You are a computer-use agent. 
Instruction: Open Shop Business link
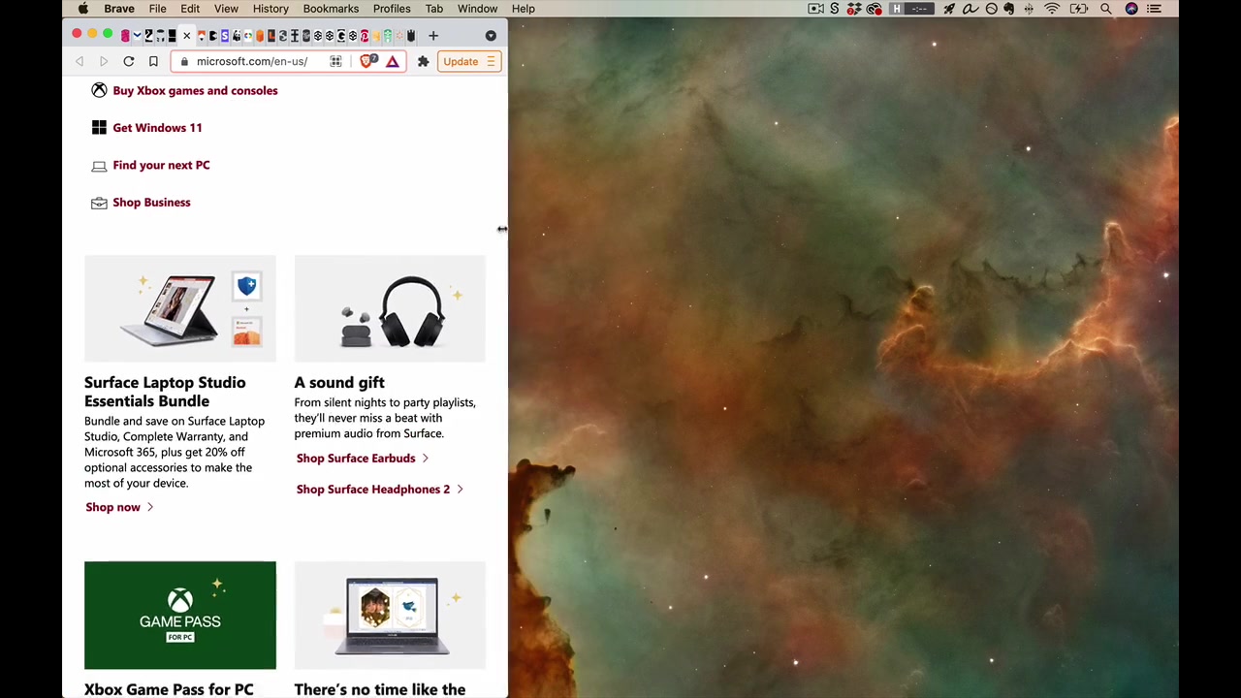pyautogui.click(x=151, y=203)
